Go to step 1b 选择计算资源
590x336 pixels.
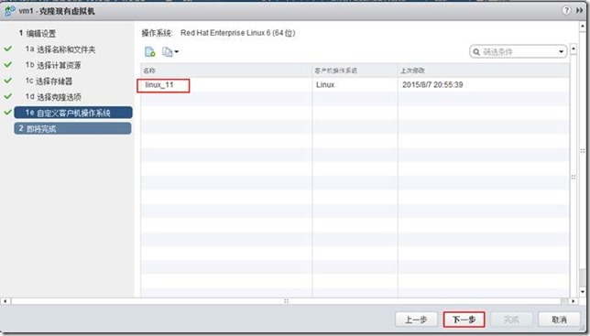53,65
